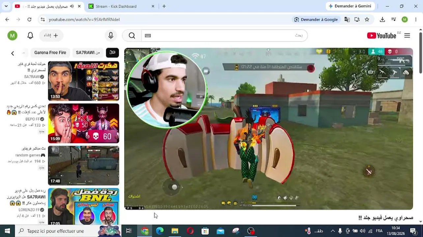The height and width of the screenshot is (237, 423).
Task: Click the subscribe (اشتراك) overlay on video
Action: (134, 196)
